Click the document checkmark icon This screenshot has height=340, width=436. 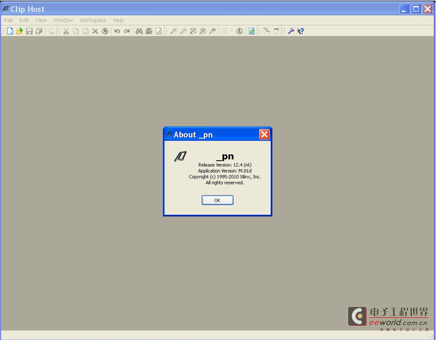159,31
